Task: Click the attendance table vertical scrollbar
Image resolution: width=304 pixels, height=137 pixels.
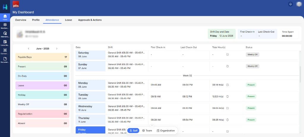Action: 300,74
